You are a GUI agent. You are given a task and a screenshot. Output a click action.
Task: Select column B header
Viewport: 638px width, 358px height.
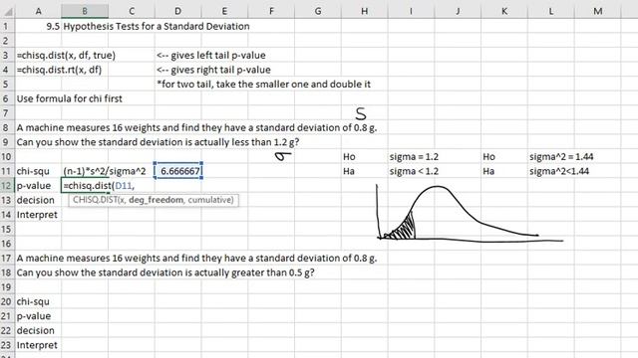click(85, 11)
